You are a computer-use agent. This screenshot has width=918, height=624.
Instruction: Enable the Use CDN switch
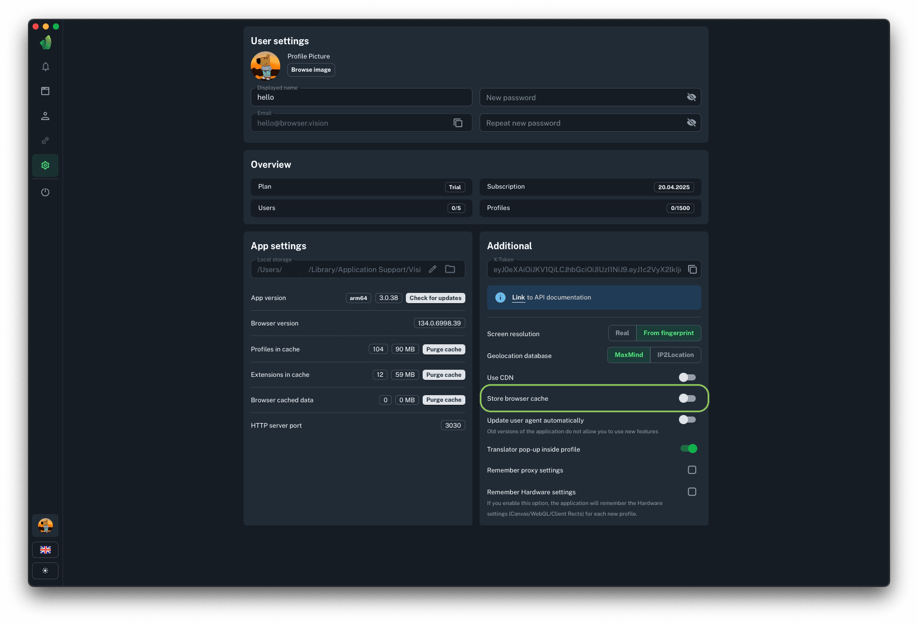(687, 377)
